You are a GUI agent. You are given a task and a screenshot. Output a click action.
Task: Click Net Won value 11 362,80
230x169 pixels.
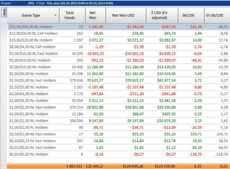point(95,74)
